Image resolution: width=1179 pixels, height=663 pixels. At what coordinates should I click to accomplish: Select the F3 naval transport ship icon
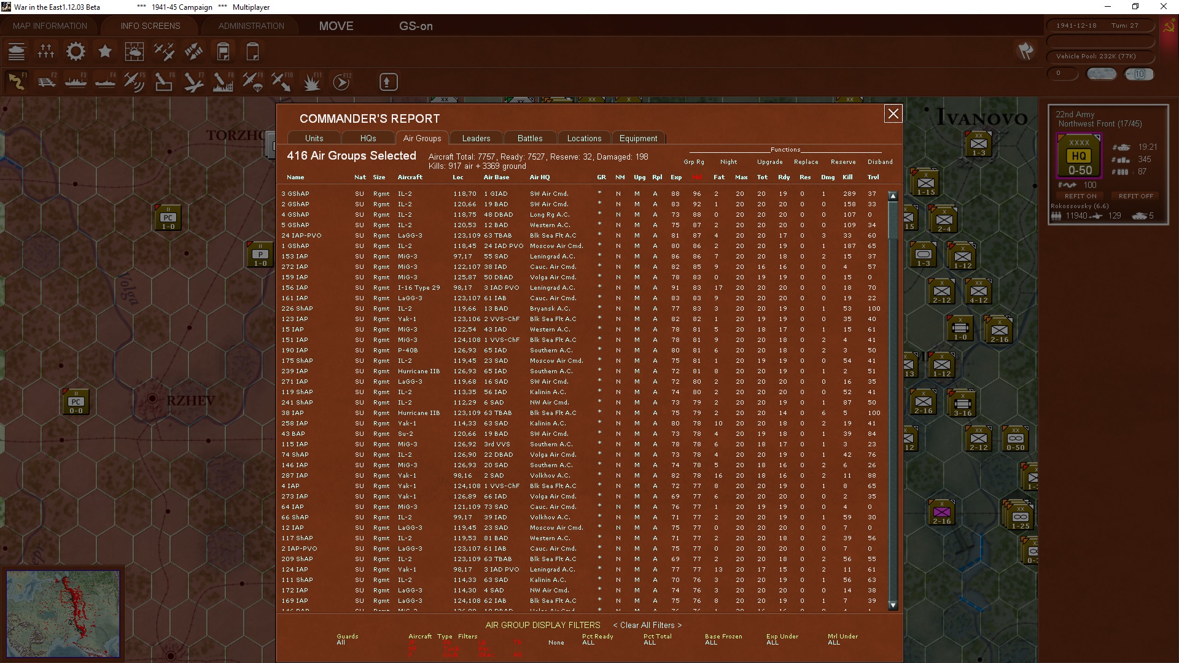click(76, 82)
